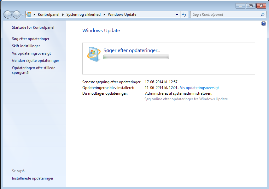This screenshot has height=189, width=269.
Task: Click Søg online efter opdateringer fra Windows Update
Action: point(186,99)
